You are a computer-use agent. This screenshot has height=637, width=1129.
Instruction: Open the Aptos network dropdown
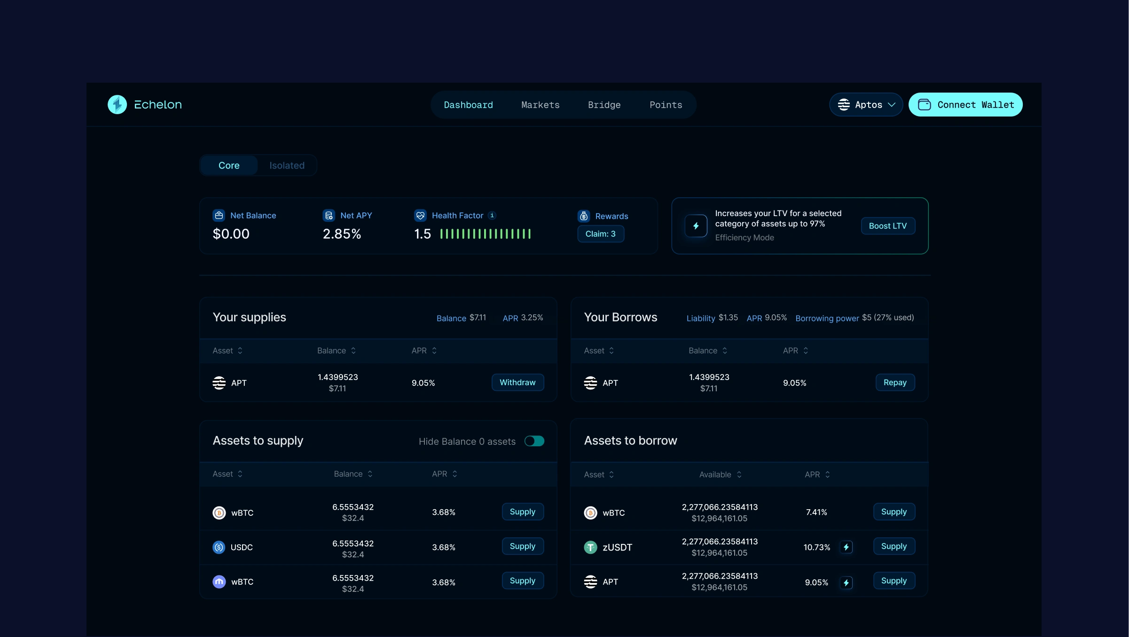pos(866,105)
